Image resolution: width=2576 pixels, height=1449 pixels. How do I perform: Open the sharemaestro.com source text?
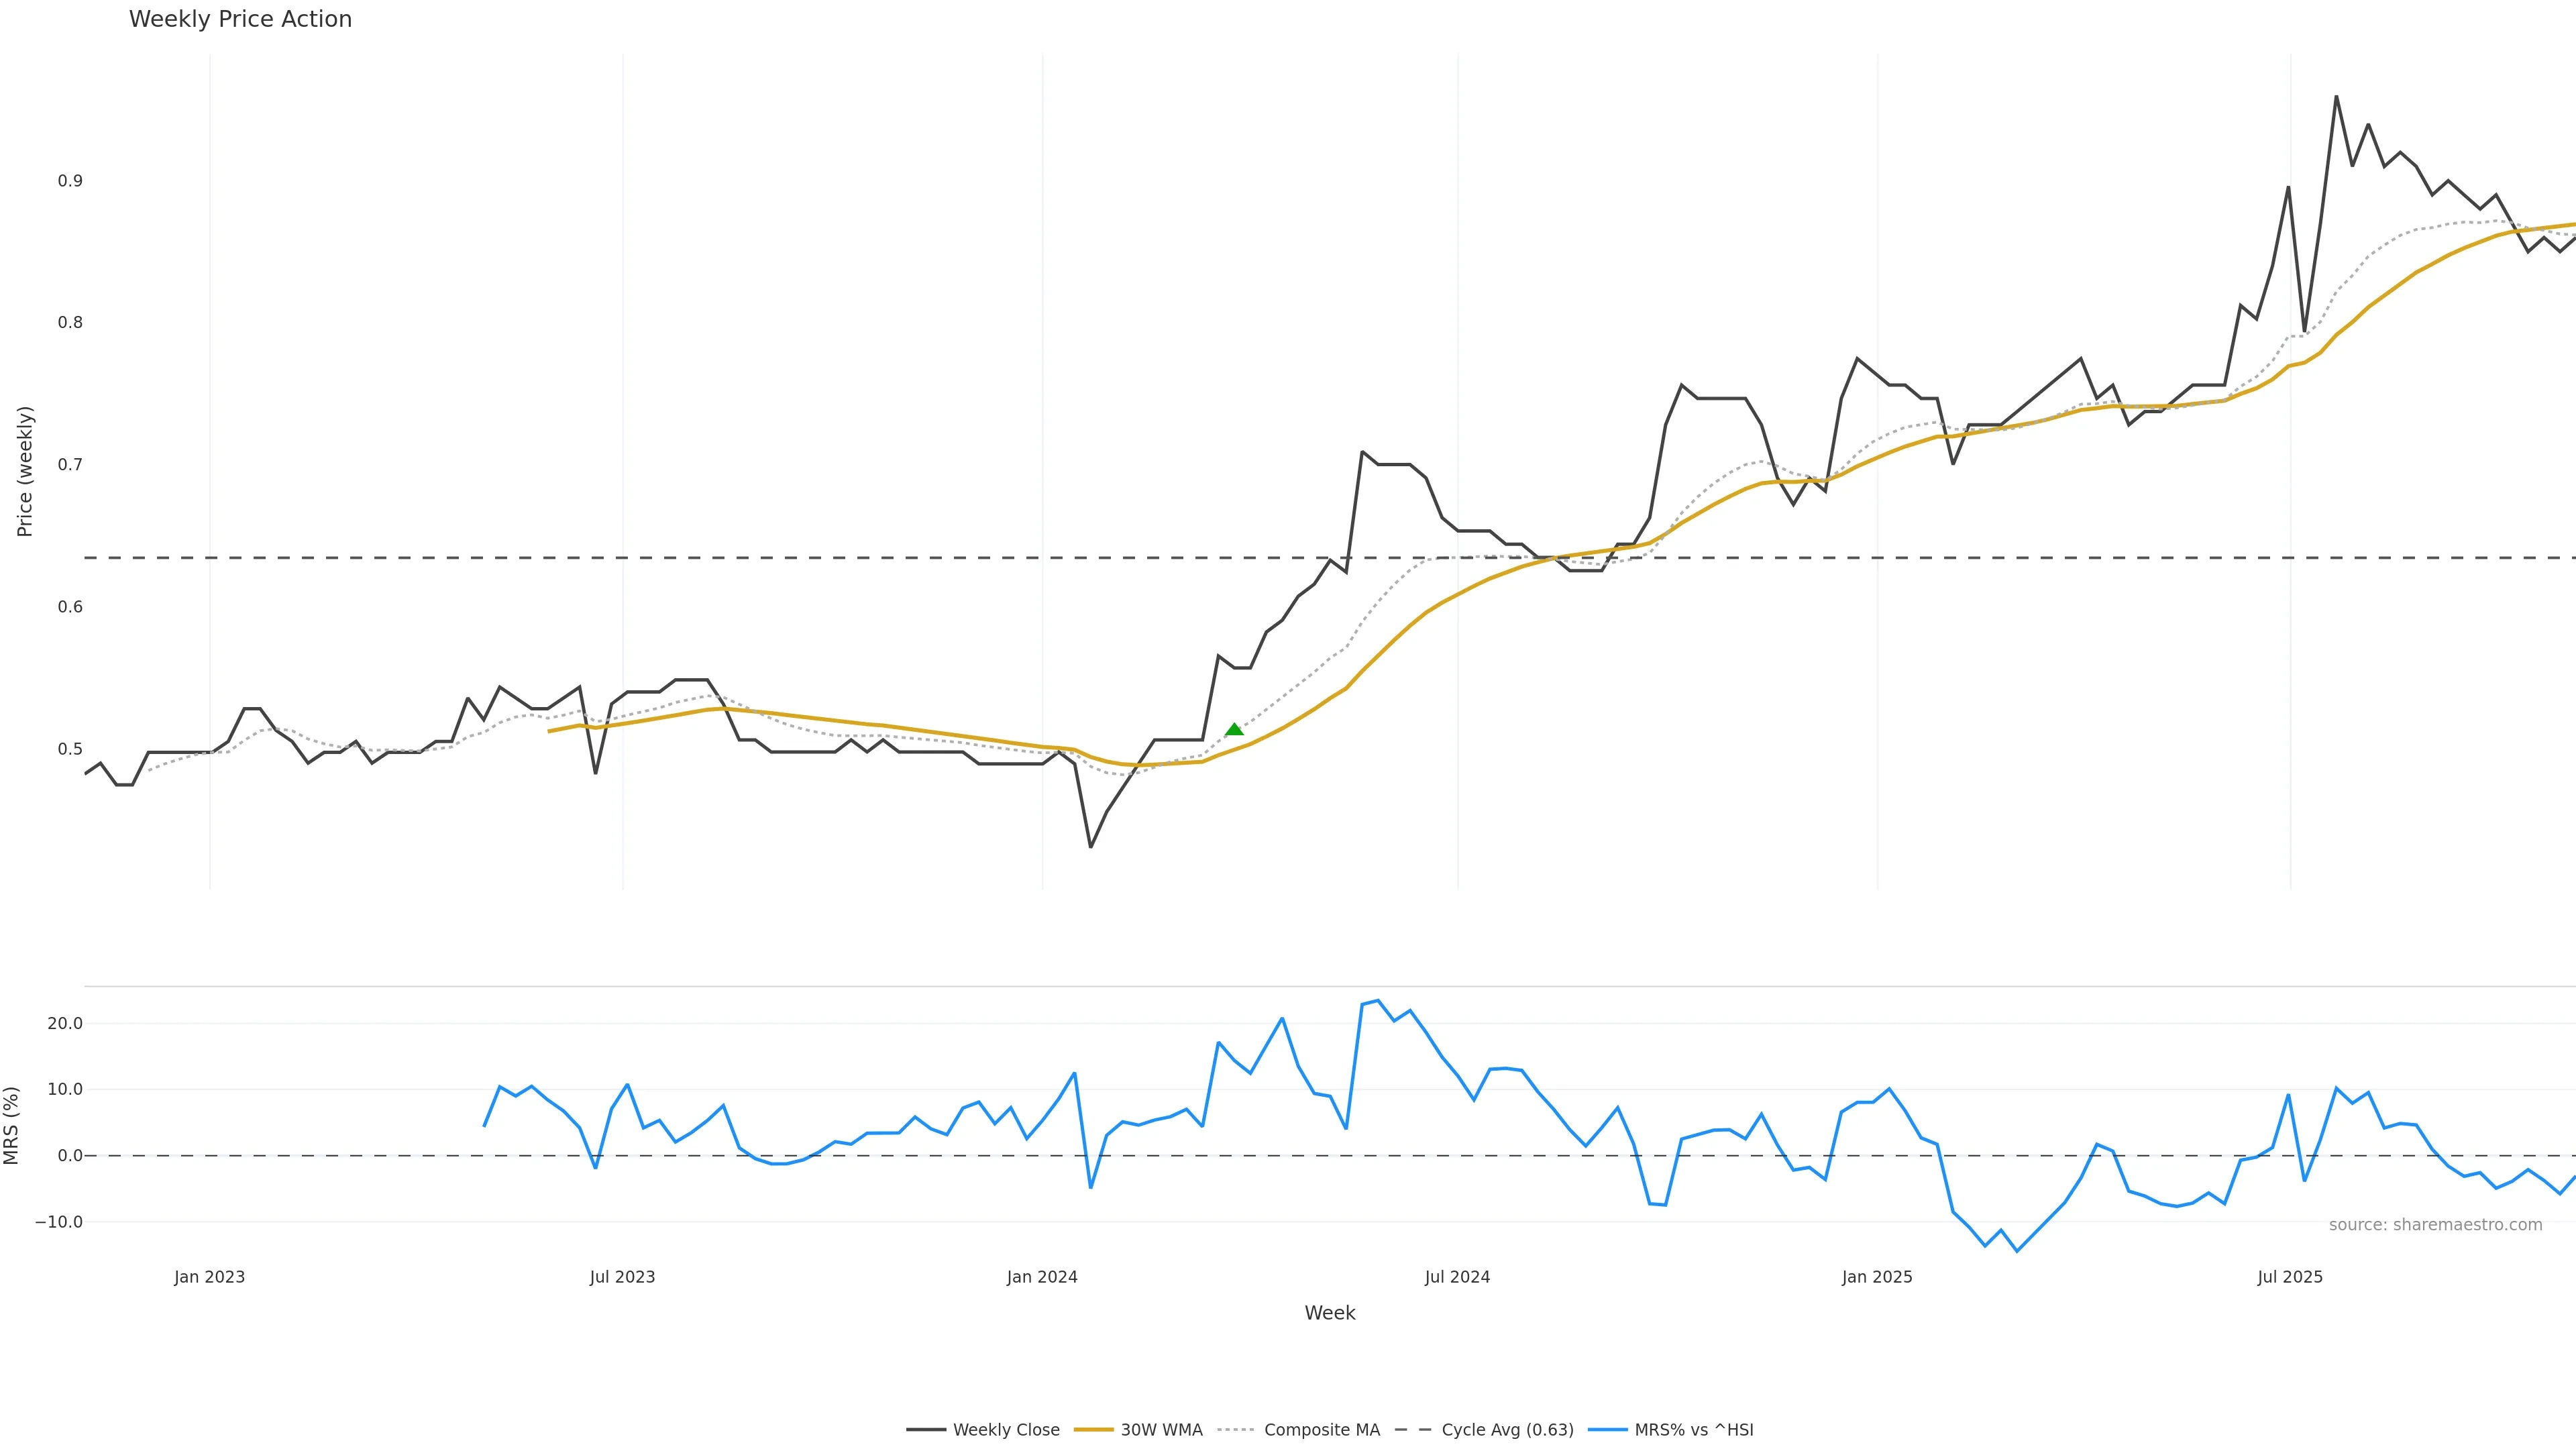[2435, 1225]
